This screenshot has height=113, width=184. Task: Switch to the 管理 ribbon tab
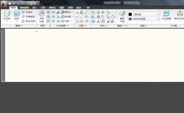pos(70,8)
